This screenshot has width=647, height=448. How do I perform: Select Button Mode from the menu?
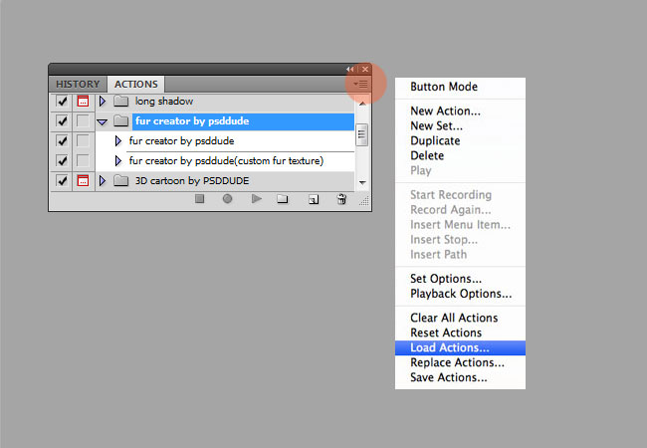click(x=460, y=87)
